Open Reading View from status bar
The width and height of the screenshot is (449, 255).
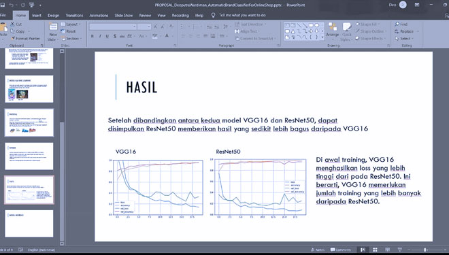[x=388, y=250]
